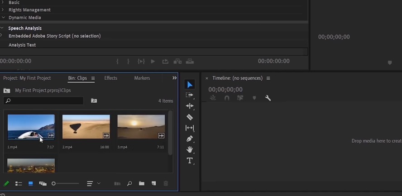Toggle Insert and overwrite as nests
The height and width of the screenshot is (196, 402).
213,98
